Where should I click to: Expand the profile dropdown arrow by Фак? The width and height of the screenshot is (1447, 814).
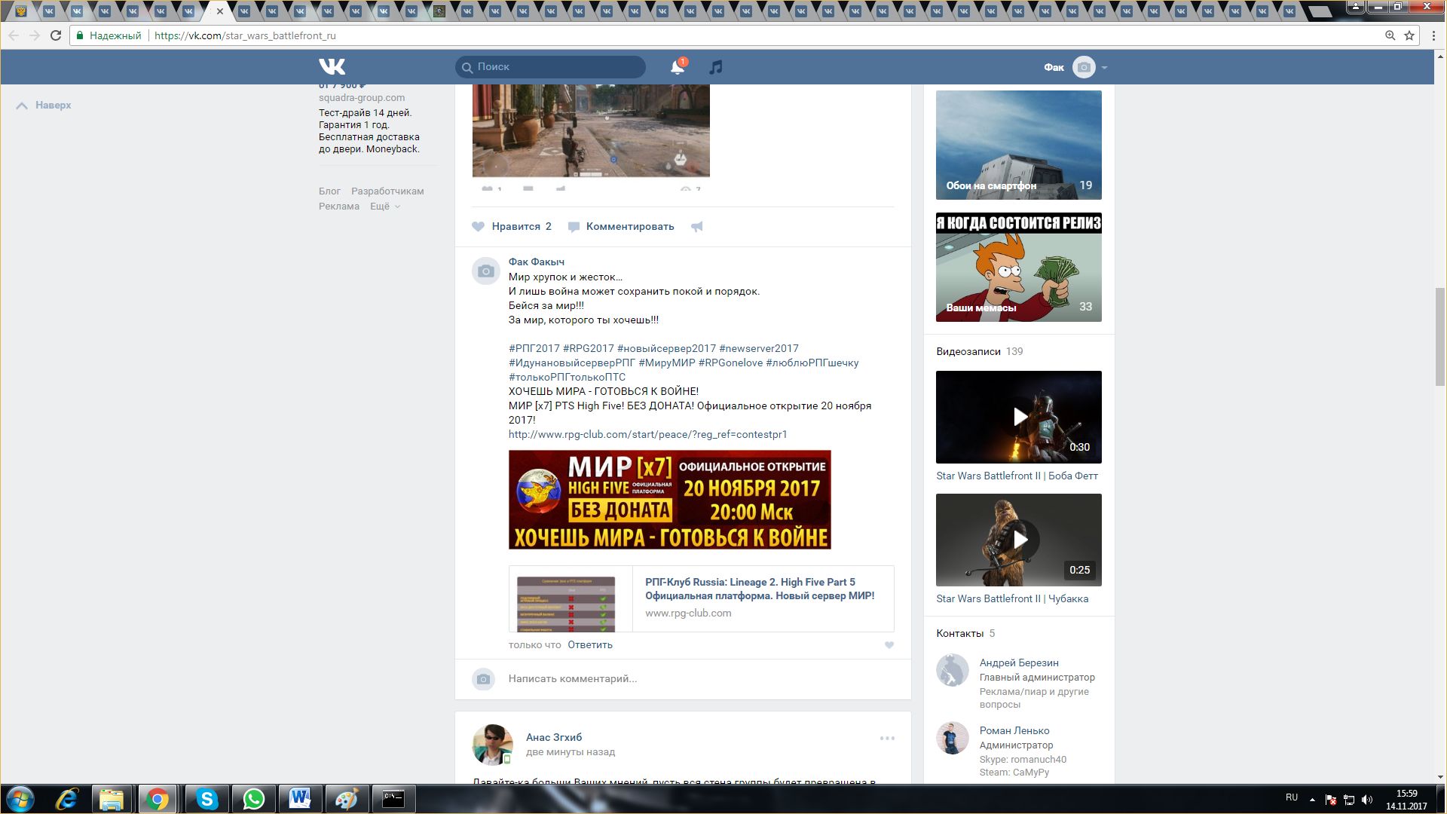tap(1104, 68)
